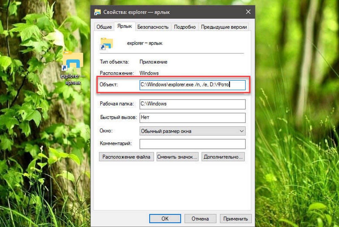Viewport: 339px width, 227px height.
Task: Expand the Окно size dropdown
Action: (192, 131)
